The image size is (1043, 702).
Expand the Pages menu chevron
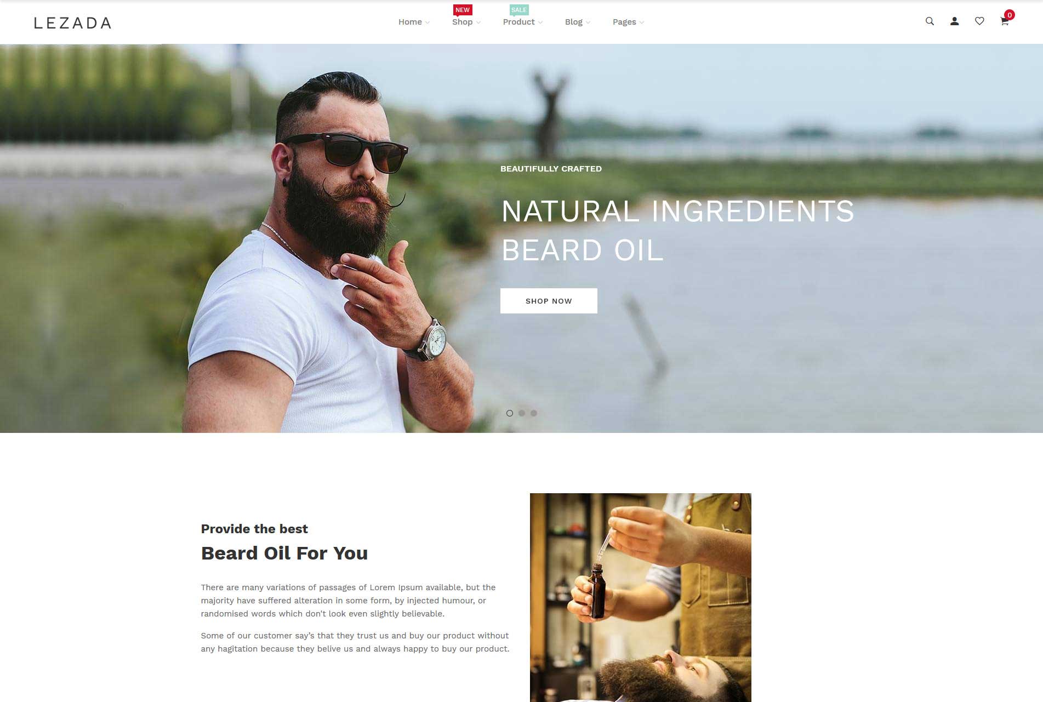click(642, 22)
